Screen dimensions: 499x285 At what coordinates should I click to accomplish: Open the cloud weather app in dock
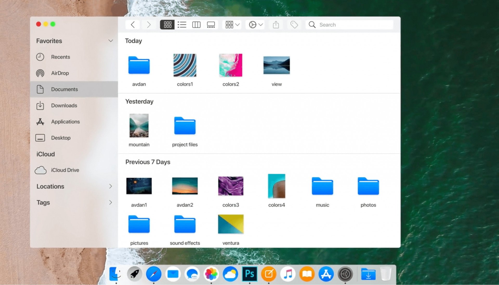click(x=230, y=274)
